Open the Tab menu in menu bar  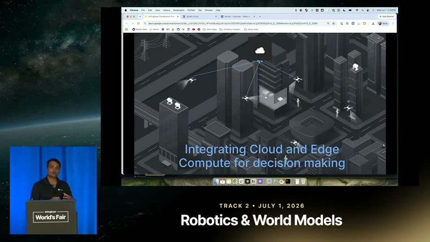tap(200, 10)
